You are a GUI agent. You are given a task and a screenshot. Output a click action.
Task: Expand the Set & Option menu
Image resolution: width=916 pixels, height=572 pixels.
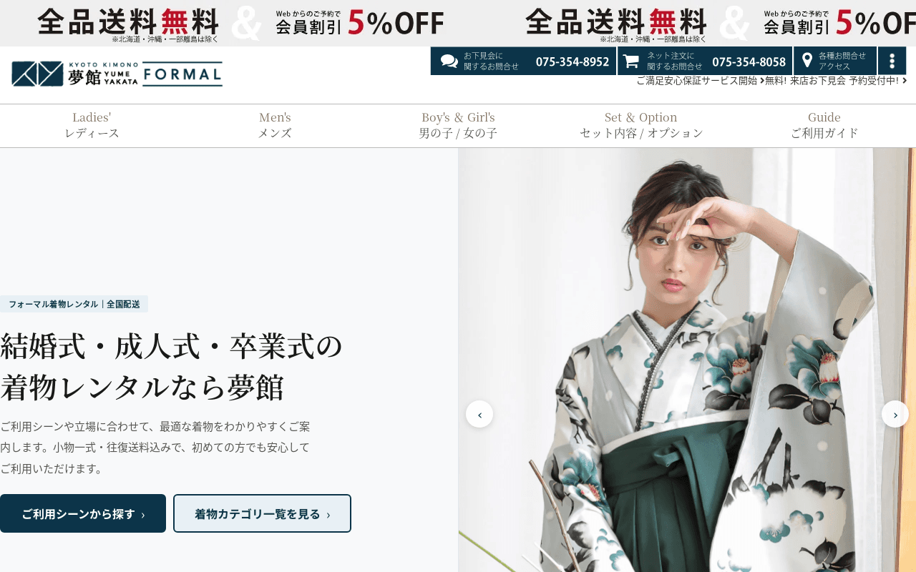pos(641,125)
